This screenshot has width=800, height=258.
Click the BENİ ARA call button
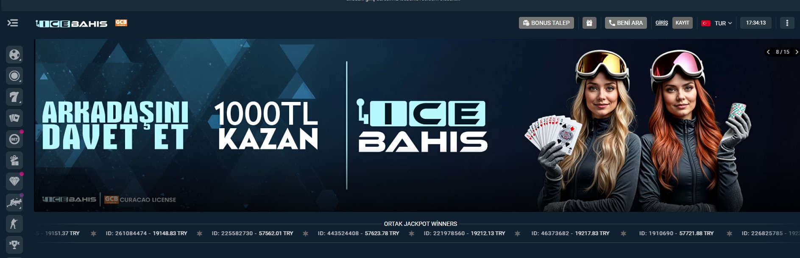click(626, 23)
